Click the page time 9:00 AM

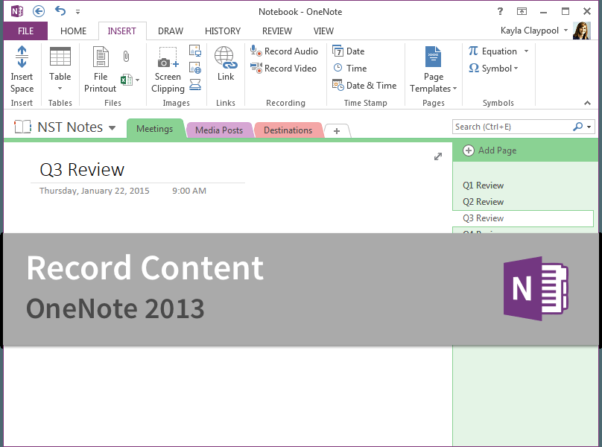(x=189, y=191)
